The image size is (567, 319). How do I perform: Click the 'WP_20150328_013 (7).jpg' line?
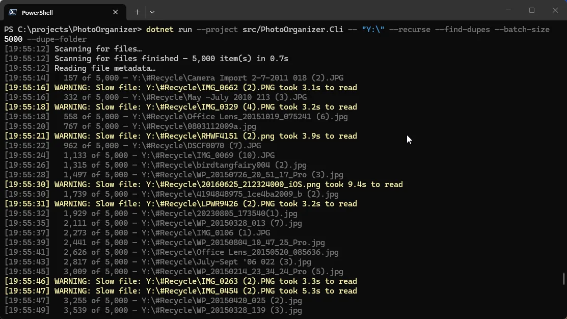point(153,223)
